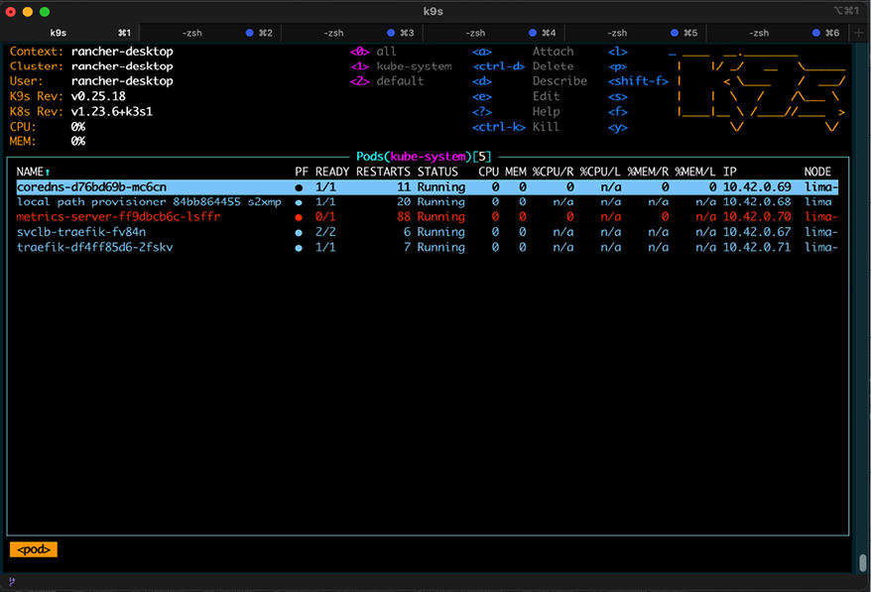This screenshot has width=871, height=592.
Task: Click the RESTARTS column header
Action: 383,173
